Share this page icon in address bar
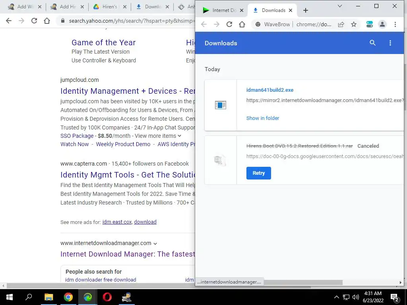Screen dimensions: 407x305 (341, 24)
